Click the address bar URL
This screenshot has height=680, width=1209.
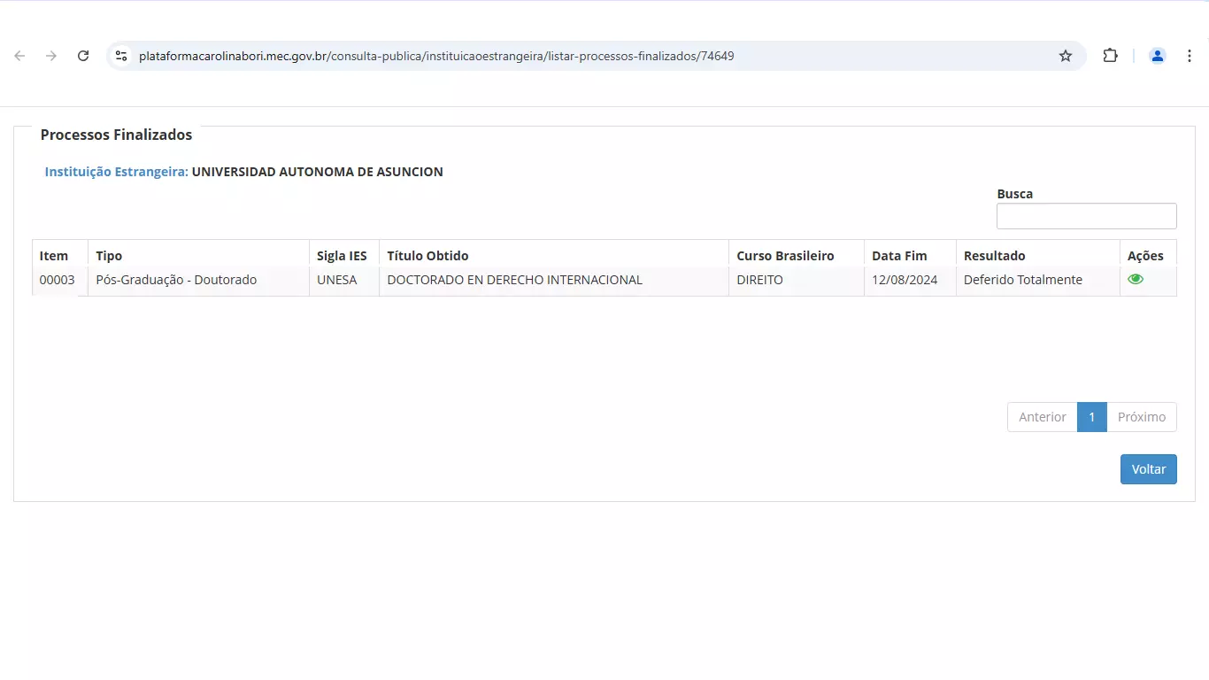436,56
